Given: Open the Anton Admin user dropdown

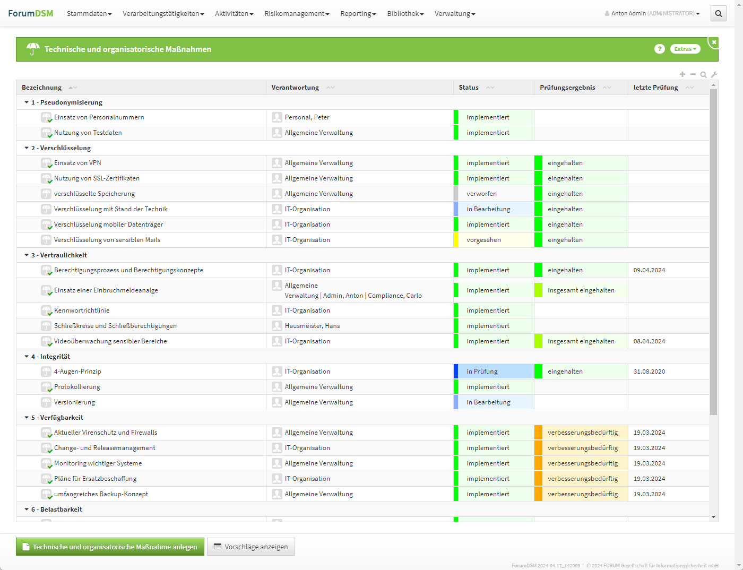Looking at the screenshot, I should [x=652, y=13].
